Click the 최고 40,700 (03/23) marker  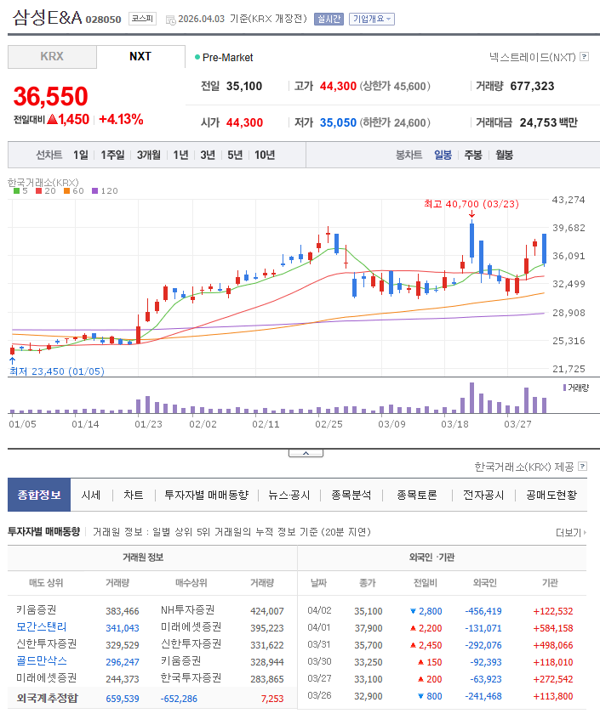[471, 204]
